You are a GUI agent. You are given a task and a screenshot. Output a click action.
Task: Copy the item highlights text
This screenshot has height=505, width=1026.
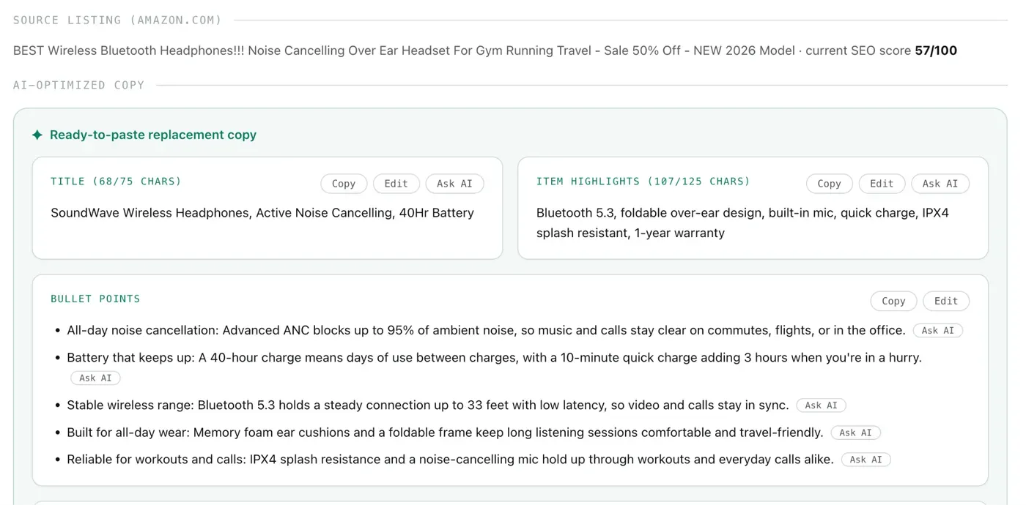pos(829,184)
